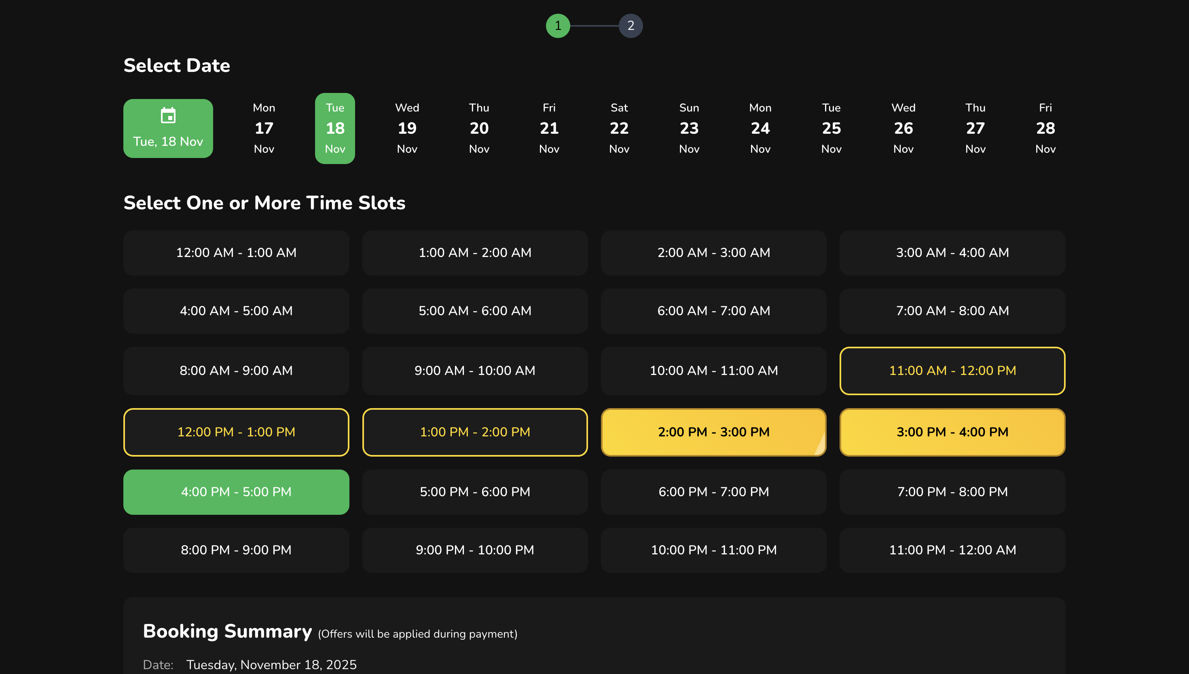Choose Saturday 22 Nov date
Image resolution: width=1189 pixels, height=674 pixels.
point(619,128)
